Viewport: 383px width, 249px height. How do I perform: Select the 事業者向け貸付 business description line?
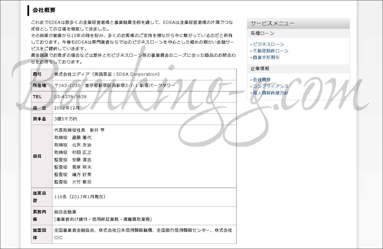103,219
